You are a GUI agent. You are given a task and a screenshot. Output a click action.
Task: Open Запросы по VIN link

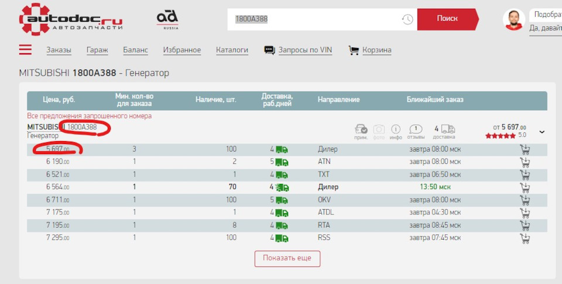[x=306, y=50]
